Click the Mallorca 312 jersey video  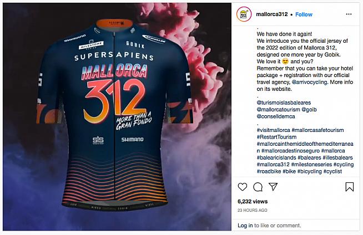click(117, 117)
